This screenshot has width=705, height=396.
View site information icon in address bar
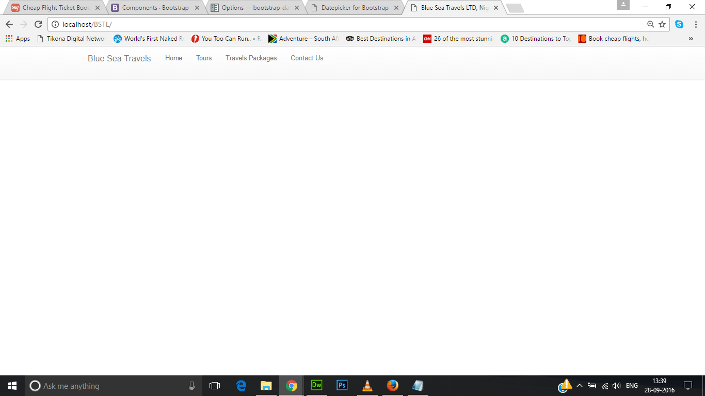(x=55, y=24)
